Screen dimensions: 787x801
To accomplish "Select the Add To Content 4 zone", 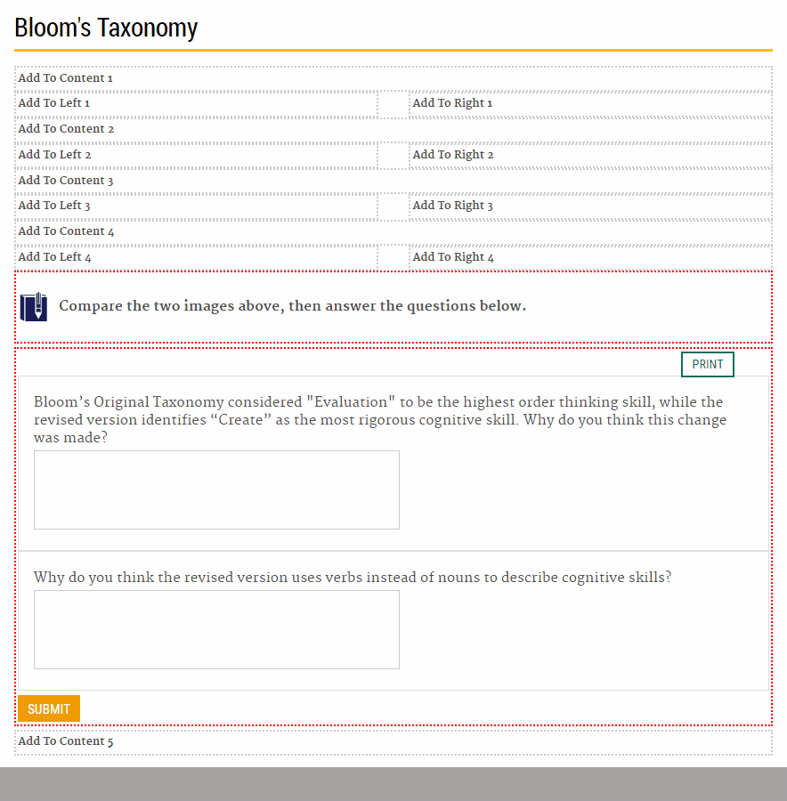I will 393,232.
